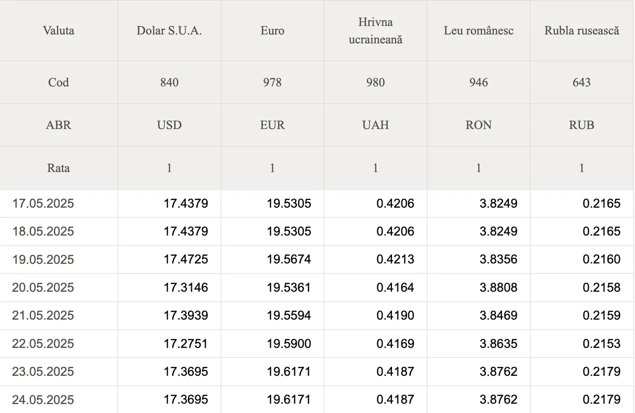Select the 17.05.2025 date row

tap(317, 203)
